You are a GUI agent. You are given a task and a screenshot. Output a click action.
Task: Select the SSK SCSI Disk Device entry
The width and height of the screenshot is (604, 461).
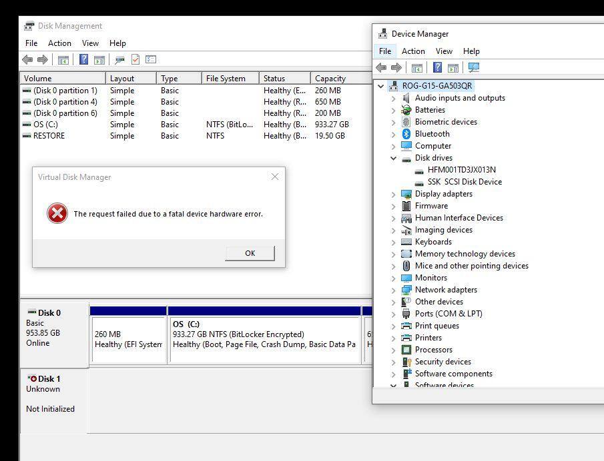coord(465,182)
